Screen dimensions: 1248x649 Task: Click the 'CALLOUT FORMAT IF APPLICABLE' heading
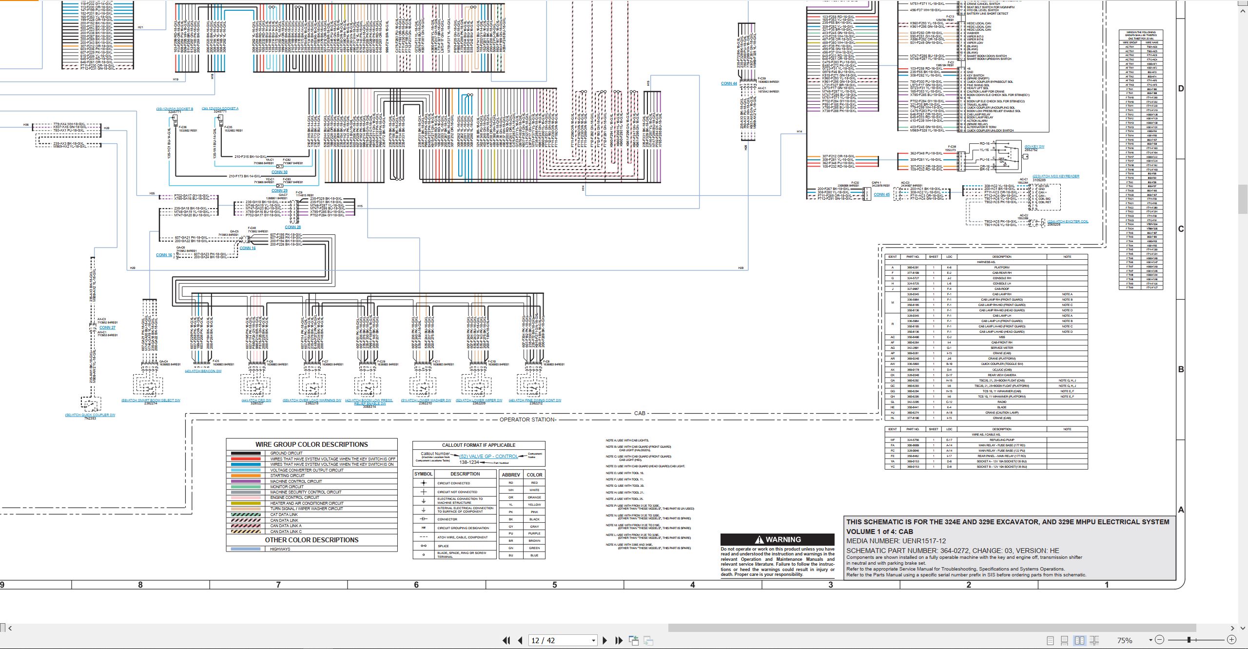point(479,445)
